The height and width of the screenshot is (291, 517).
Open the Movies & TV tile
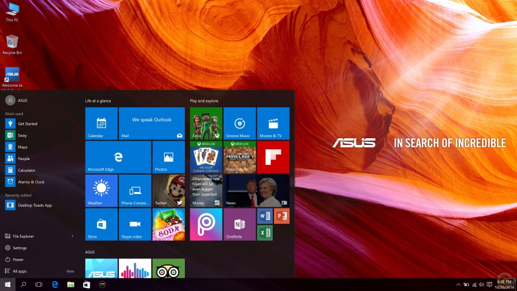[x=273, y=123]
